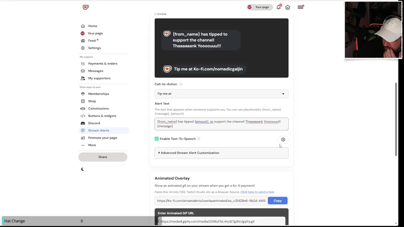Click the 'My support' section label
Image resolution: width=404 pixels, height=227 pixels.
coord(86,57)
